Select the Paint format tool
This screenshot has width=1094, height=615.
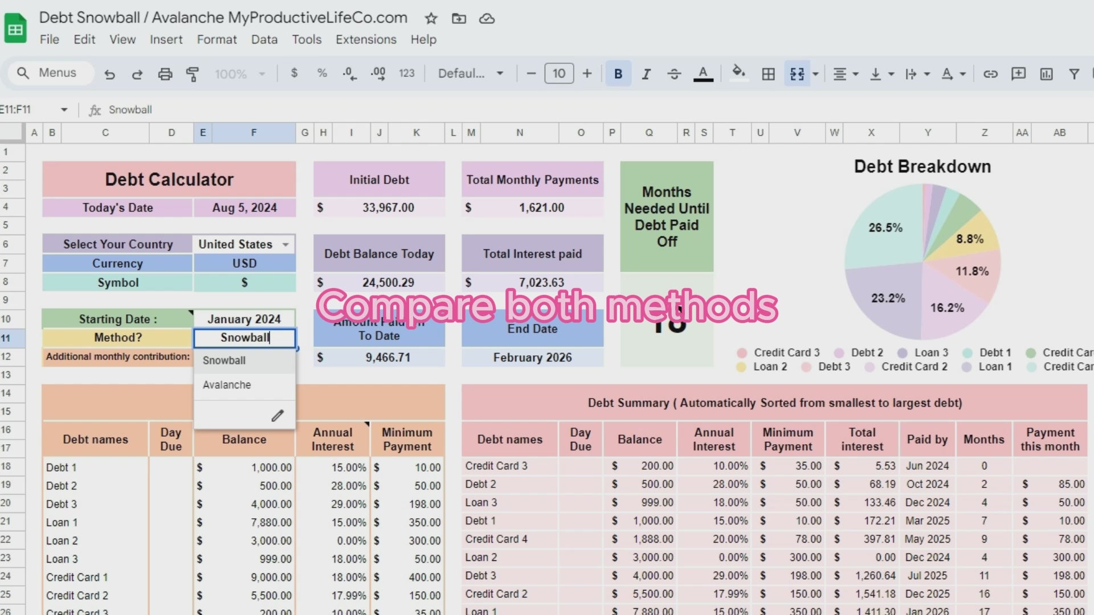coord(193,73)
